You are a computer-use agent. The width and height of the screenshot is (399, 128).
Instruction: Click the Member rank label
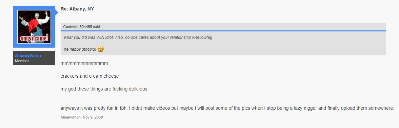coord(22,61)
